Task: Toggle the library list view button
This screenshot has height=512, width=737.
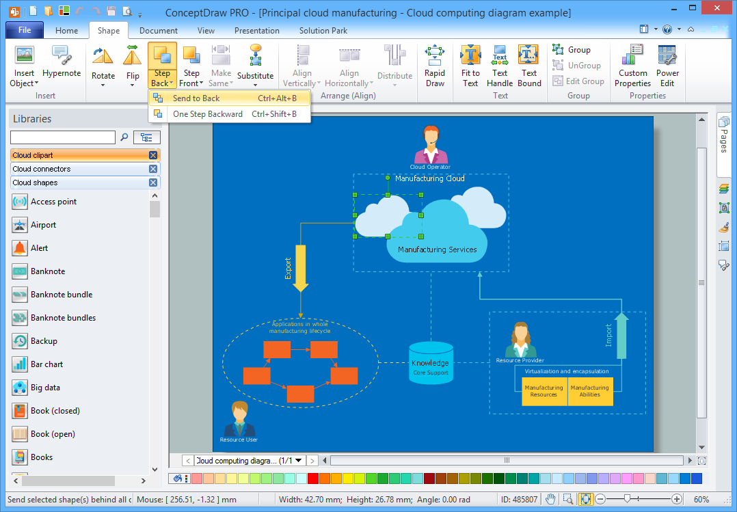Action: (147, 137)
